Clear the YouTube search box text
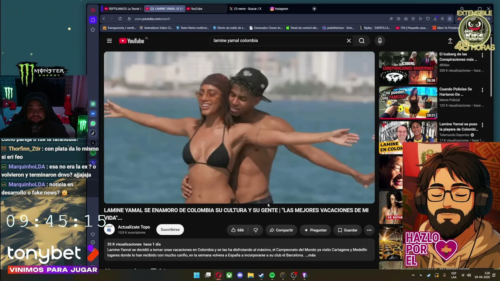This screenshot has height=281, width=500. tap(349, 41)
